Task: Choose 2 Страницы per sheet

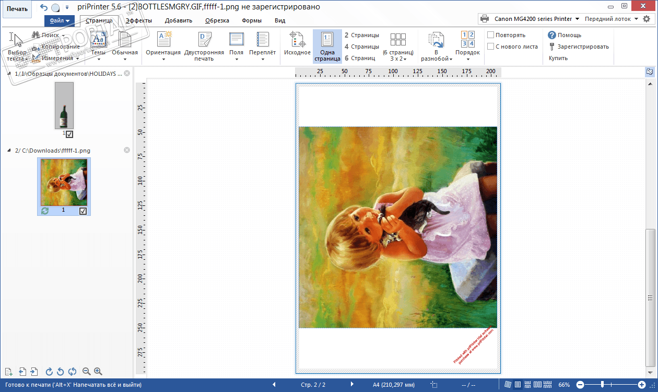Action: tap(362, 35)
